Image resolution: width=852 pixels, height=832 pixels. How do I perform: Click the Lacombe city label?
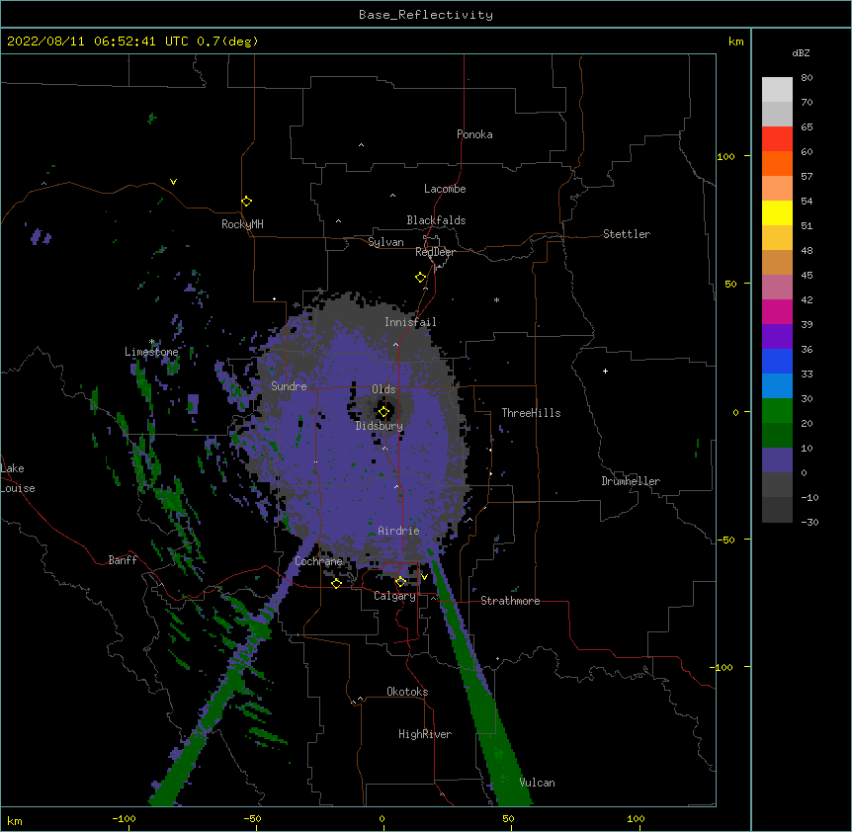pyautogui.click(x=445, y=189)
